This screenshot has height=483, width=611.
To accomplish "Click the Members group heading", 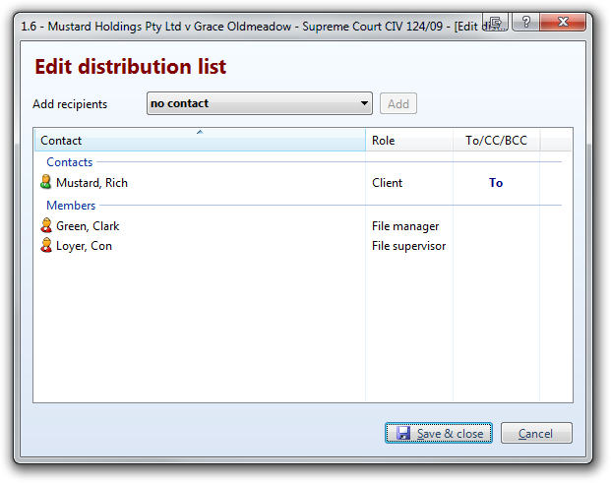I will coord(71,206).
